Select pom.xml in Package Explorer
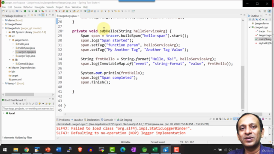274x154 pixels. (x=15, y=80)
